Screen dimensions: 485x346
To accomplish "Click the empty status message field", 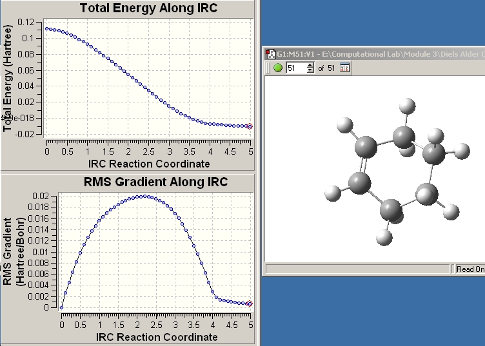I will tap(357, 269).
